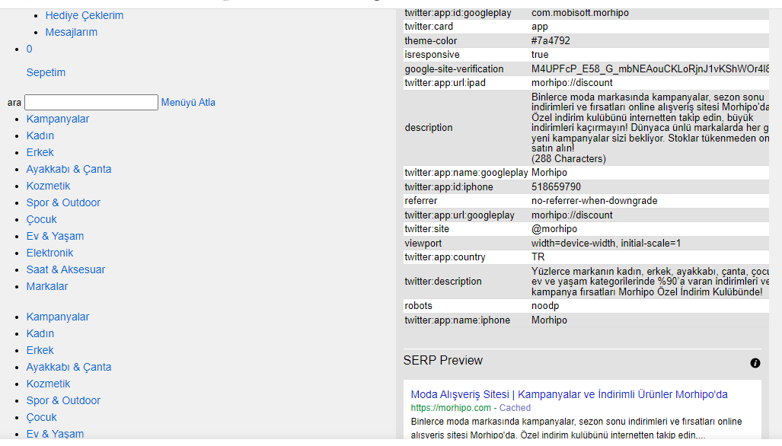Select Elektronik in the menu
The image size is (782, 446).
(49, 253)
